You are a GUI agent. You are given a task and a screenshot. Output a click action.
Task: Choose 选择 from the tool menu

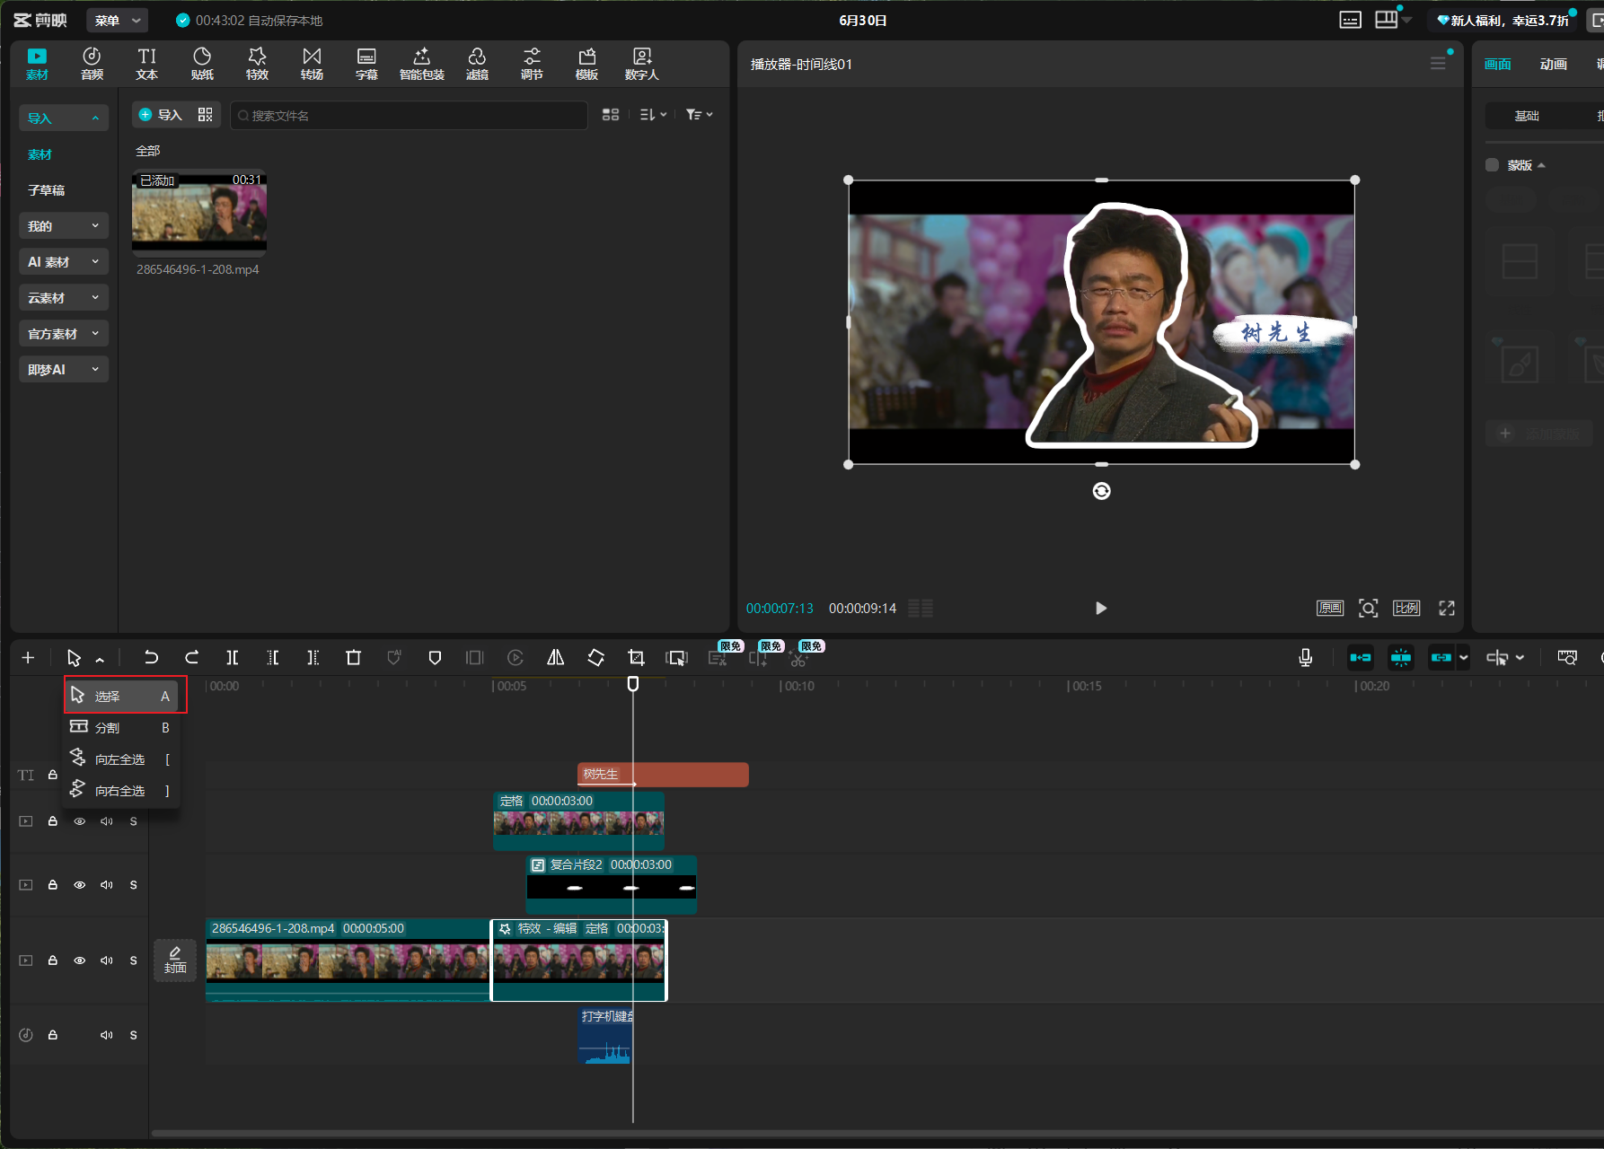click(x=122, y=696)
